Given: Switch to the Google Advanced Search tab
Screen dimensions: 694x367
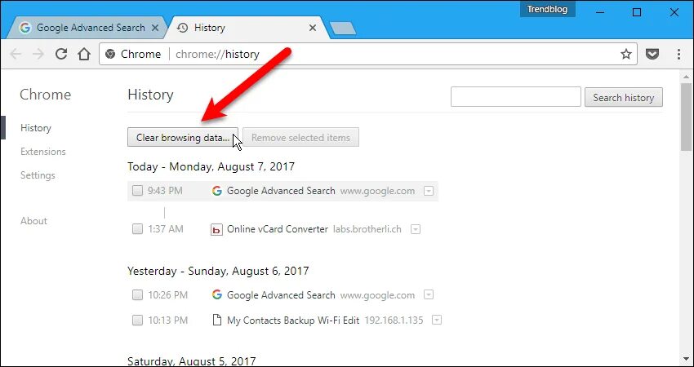Looking at the screenshot, I should (87, 28).
